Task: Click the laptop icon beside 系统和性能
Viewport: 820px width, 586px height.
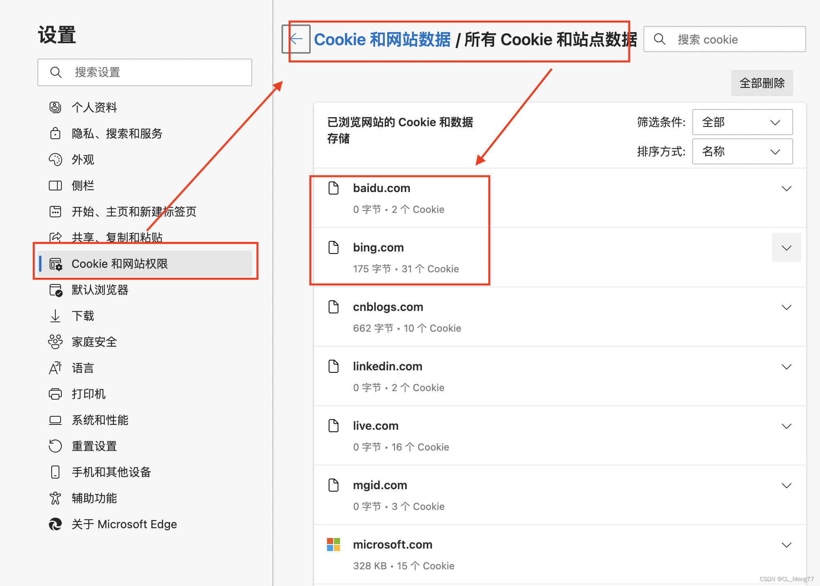Action: click(x=55, y=420)
